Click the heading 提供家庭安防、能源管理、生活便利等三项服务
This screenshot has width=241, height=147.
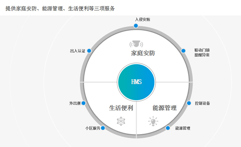click(60, 8)
